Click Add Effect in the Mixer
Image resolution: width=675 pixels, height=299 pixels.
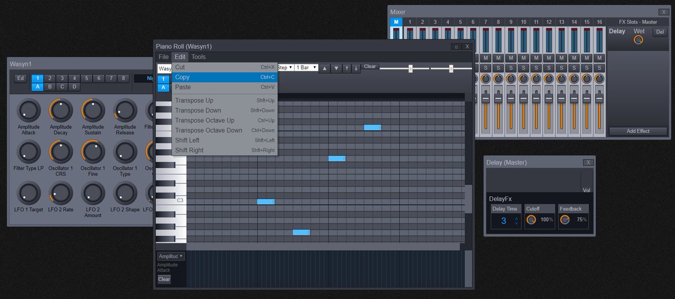638,131
